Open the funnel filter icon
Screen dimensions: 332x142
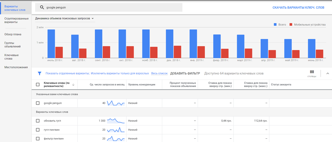point(39,73)
